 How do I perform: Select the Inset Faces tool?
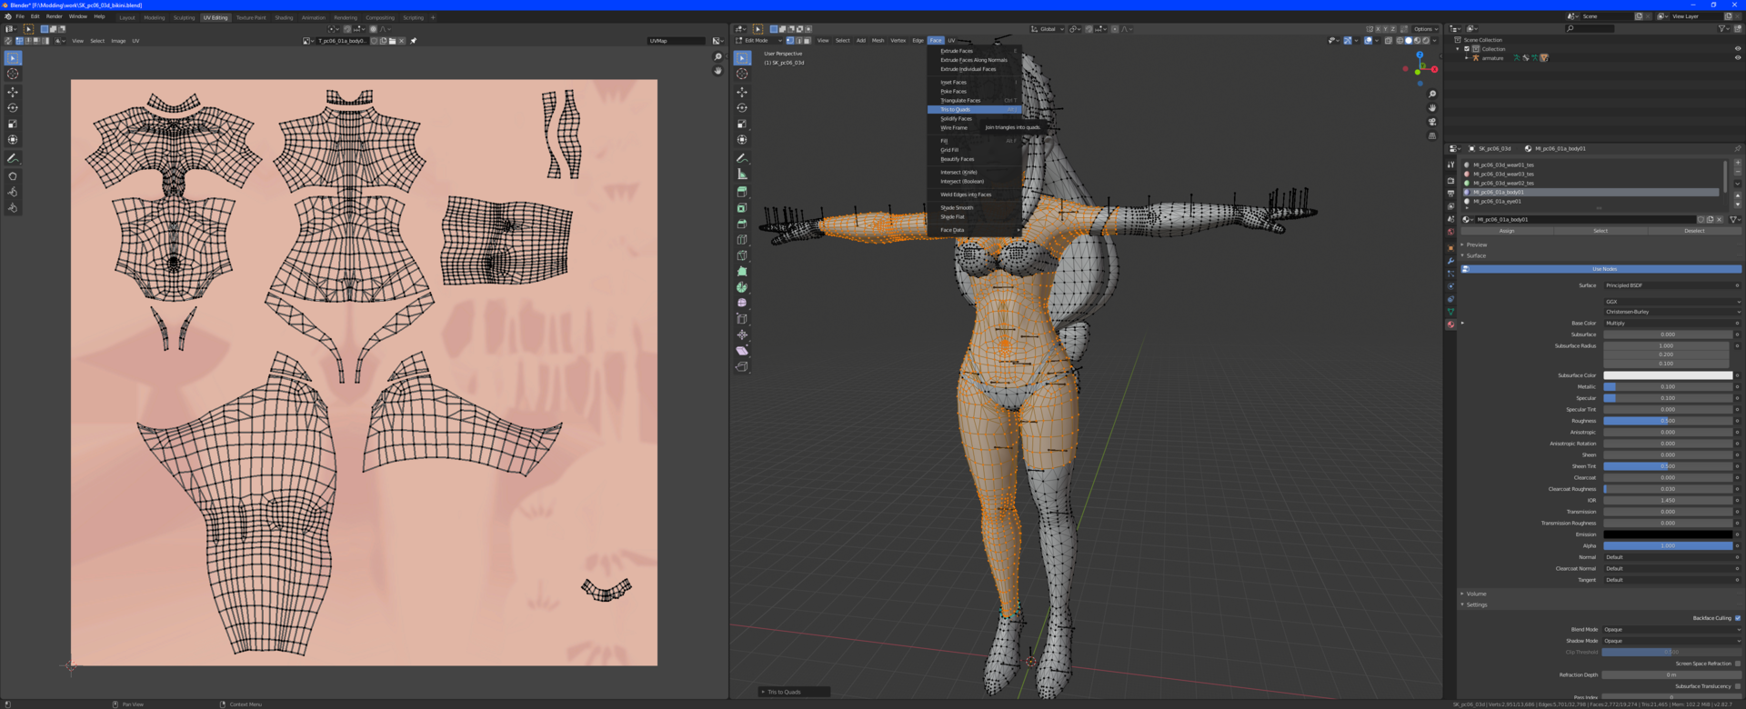[742, 208]
